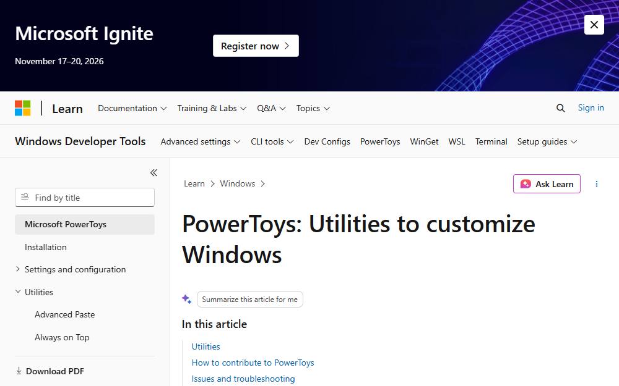Open the more actions vertical dots menu
This screenshot has width=619, height=386.
pos(597,184)
